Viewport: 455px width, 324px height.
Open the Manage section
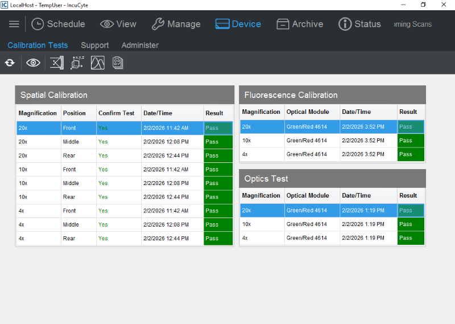click(176, 24)
